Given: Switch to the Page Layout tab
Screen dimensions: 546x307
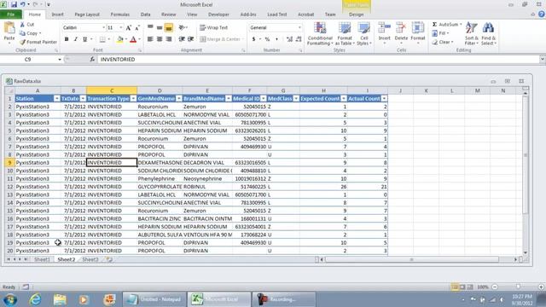Looking at the screenshot, I should pos(87,14).
